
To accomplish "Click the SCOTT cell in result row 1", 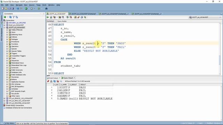I will (63, 87).
